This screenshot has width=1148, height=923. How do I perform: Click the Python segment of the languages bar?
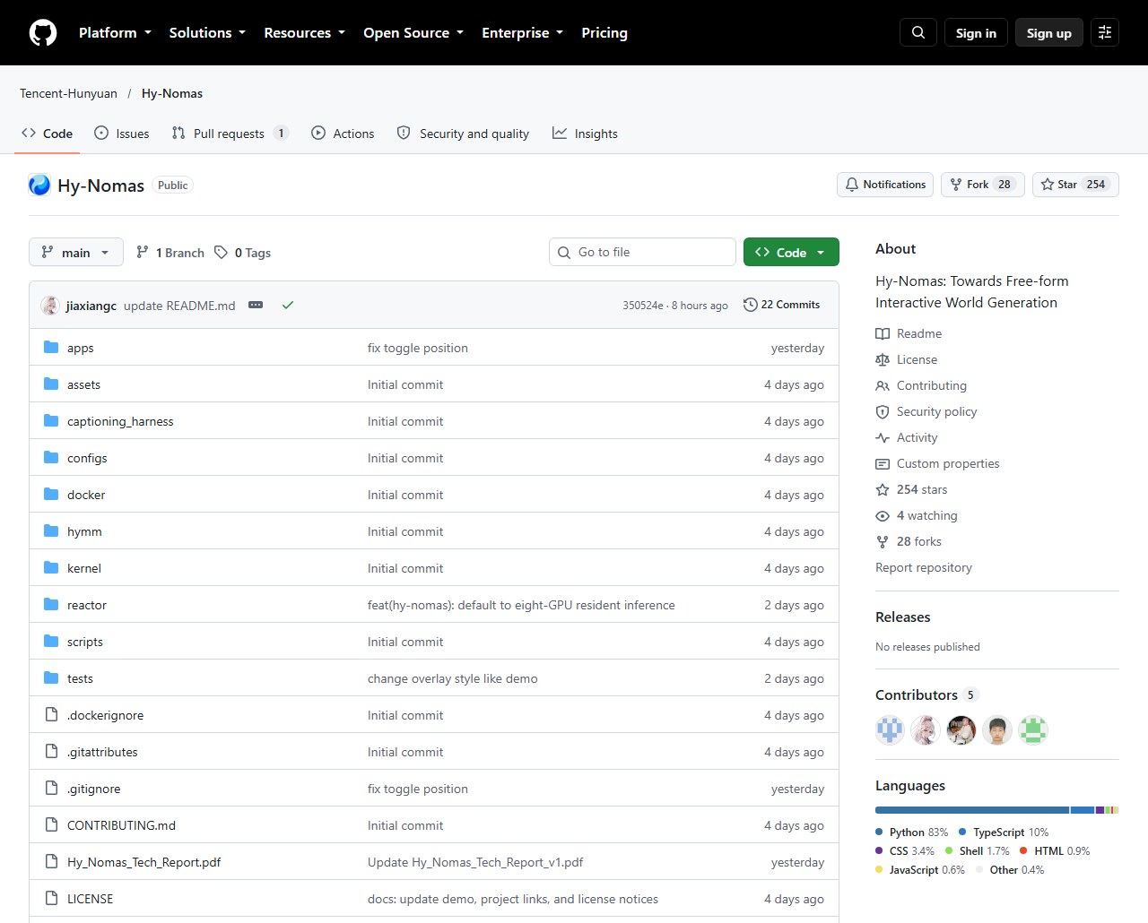pos(972,810)
